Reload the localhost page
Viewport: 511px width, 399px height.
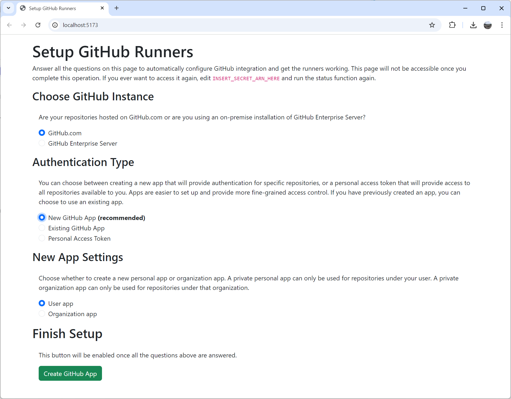(38, 25)
